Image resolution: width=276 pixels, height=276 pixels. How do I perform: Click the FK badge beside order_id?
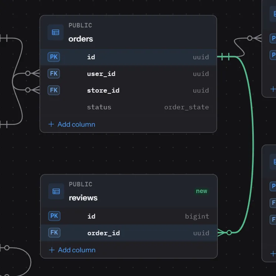54,233
